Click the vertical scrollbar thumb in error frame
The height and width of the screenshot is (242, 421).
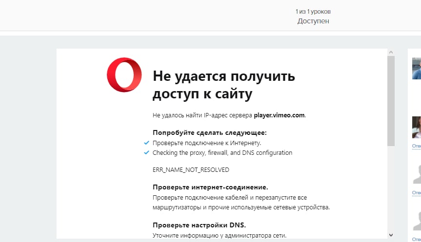point(391,101)
